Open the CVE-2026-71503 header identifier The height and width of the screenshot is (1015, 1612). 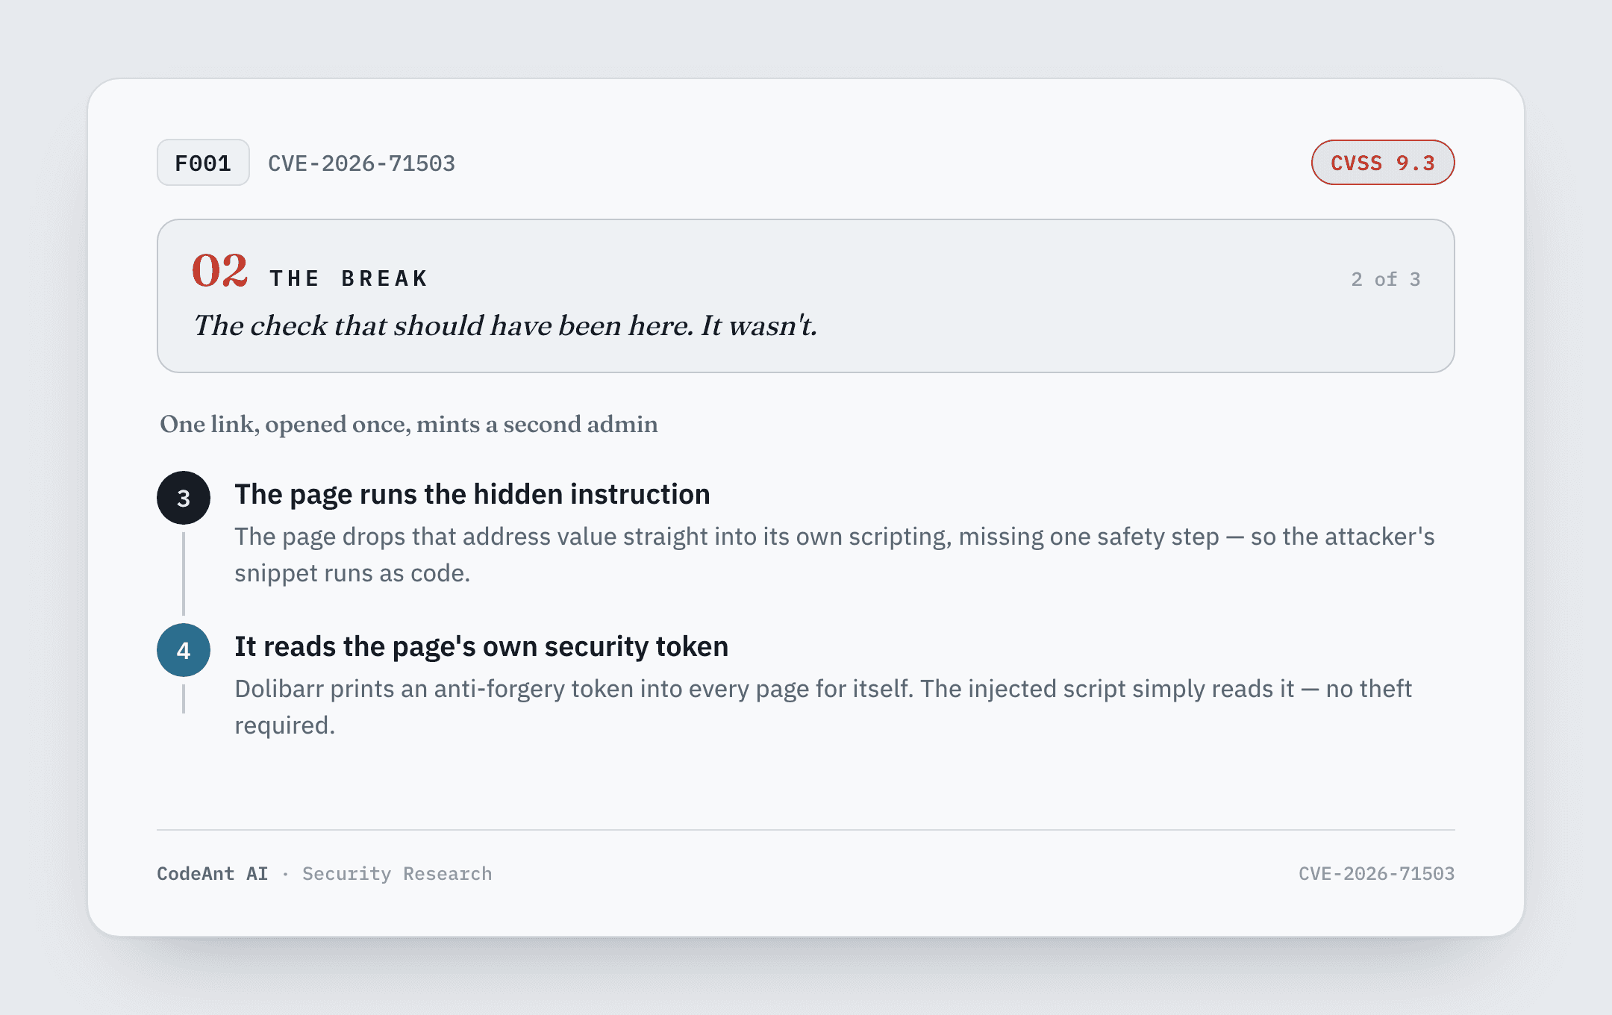point(361,163)
